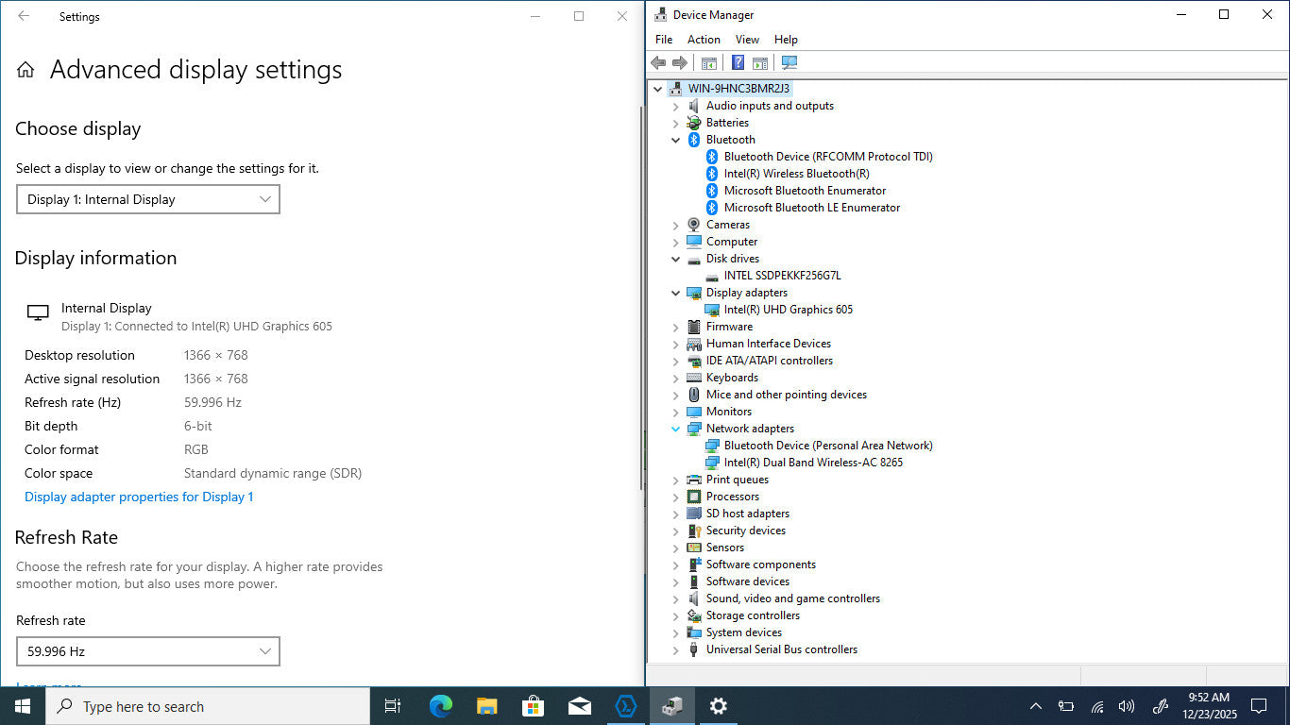Click the Forward arrow in Device Manager toolbar
Screen dimensions: 1290x725
tap(679, 63)
